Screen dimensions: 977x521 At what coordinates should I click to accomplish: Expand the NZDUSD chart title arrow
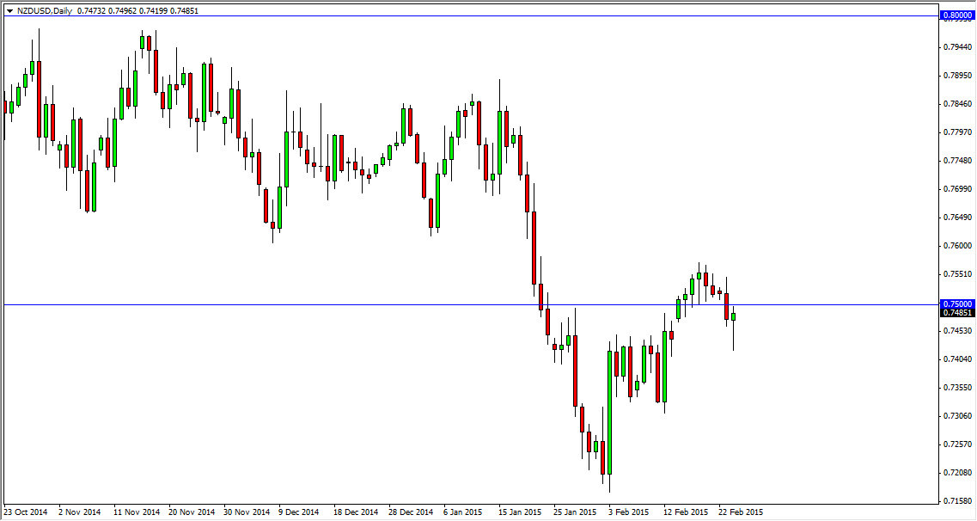9,12
